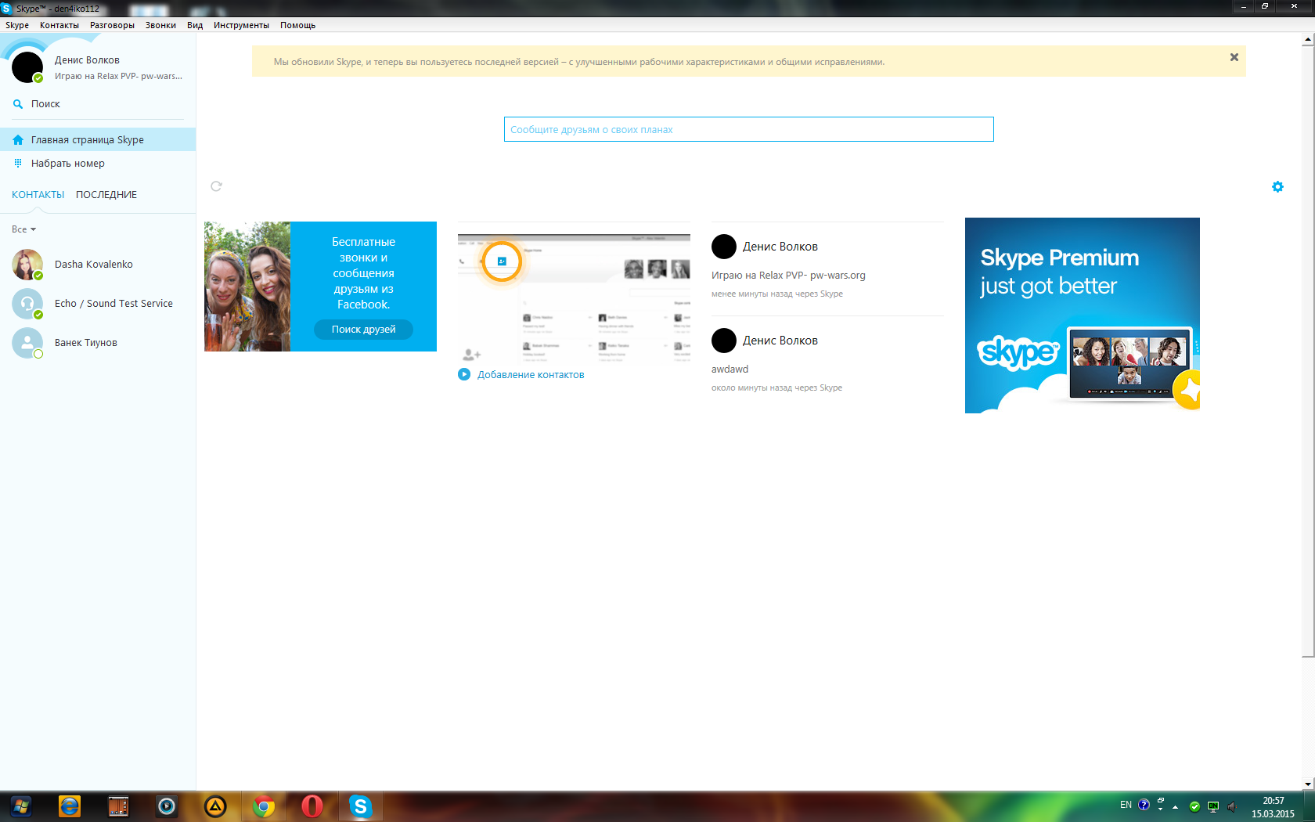1315x822 pixels.
Task: Select Echo / Sound Test Service avatar
Action: [x=27, y=304]
